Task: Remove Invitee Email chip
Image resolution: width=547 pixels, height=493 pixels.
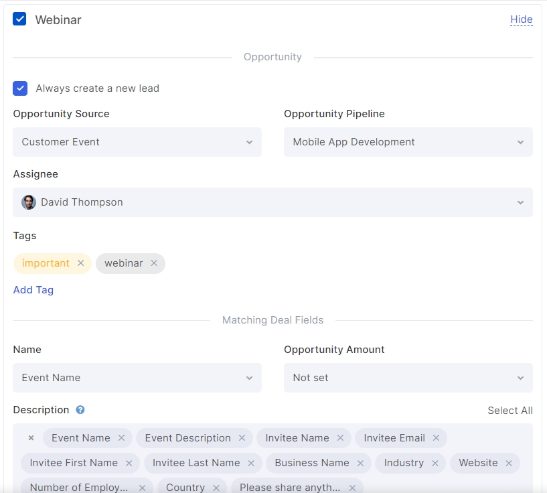Action: coord(436,438)
